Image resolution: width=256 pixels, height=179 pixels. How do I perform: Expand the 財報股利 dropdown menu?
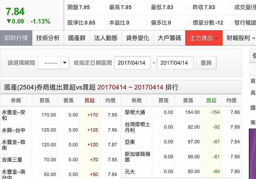[241, 38]
